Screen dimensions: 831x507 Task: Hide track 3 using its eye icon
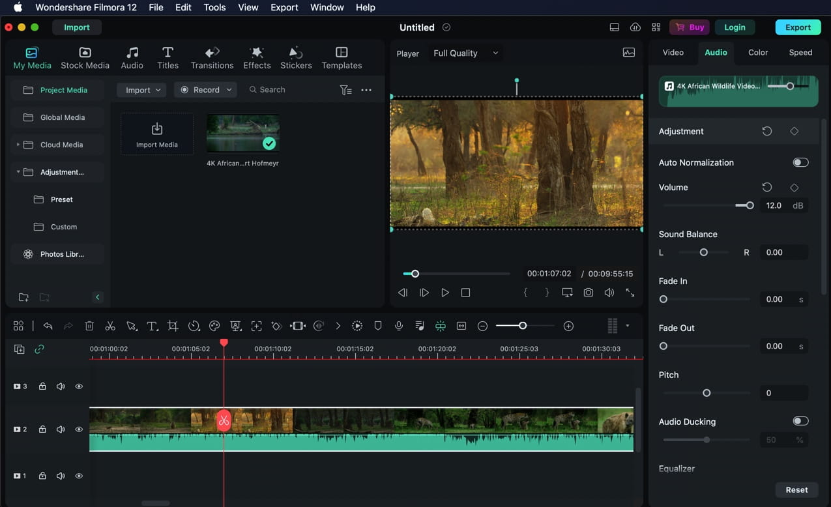click(79, 386)
